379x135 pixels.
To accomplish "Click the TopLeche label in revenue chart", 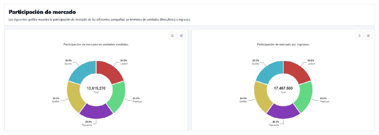I will tap(274, 125).
